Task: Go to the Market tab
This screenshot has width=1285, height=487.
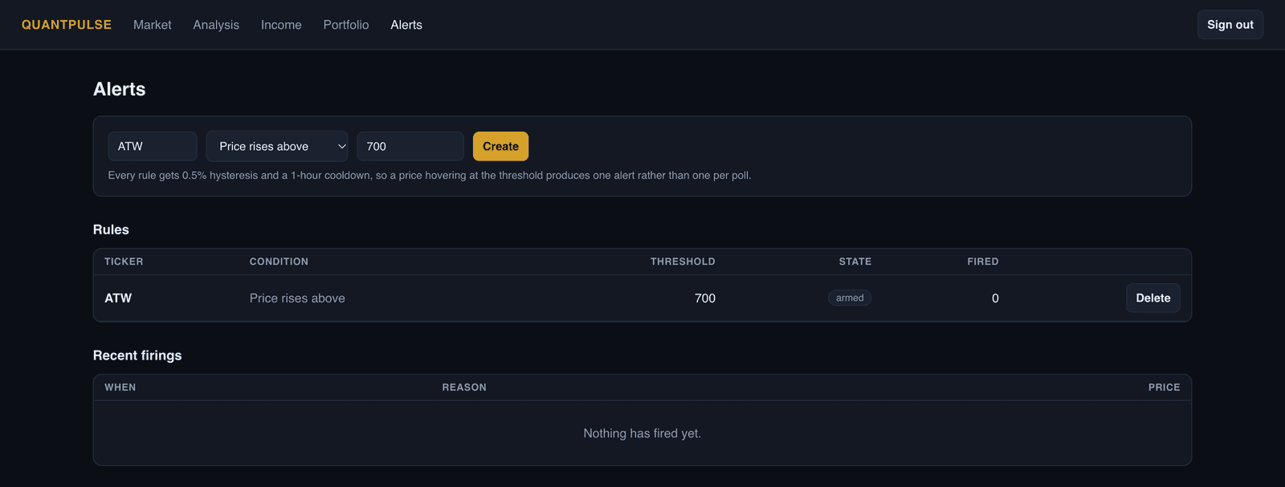Action: pyautogui.click(x=153, y=25)
